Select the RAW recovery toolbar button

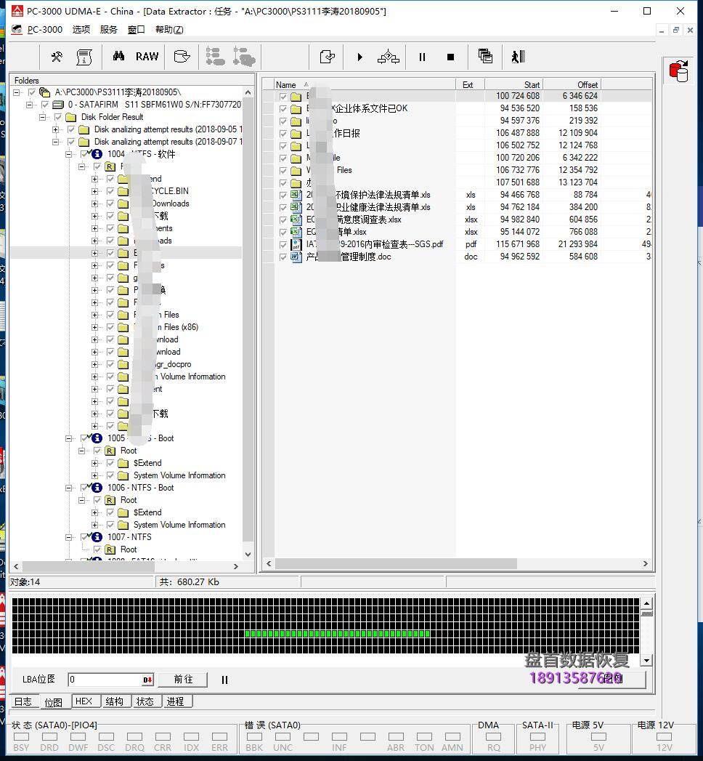point(147,57)
